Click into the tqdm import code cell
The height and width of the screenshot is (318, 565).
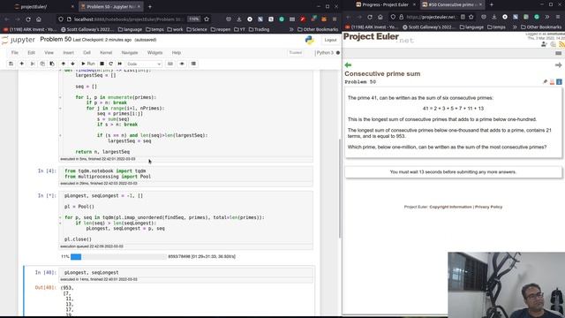[186, 174]
